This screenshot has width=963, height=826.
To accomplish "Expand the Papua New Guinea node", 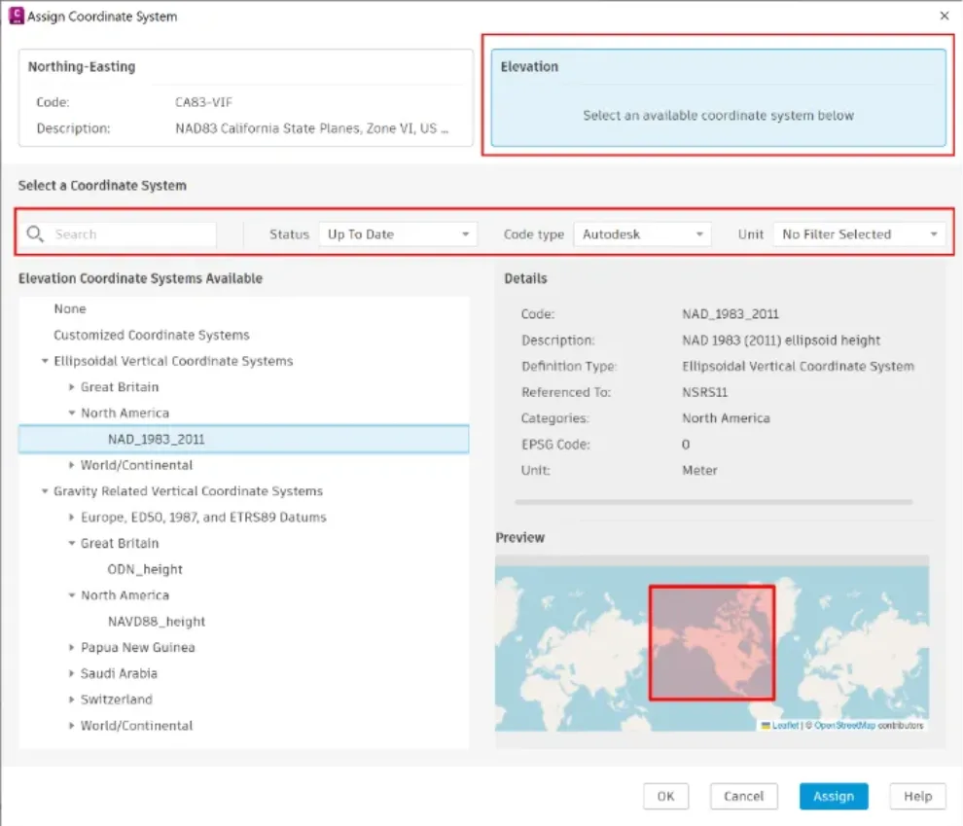I will (x=72, y=648).
